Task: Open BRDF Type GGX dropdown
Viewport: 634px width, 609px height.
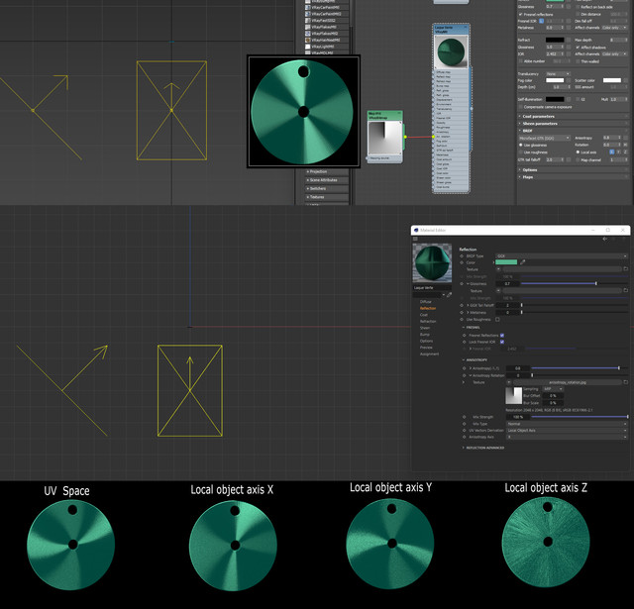Action: [x=562, y=255]
